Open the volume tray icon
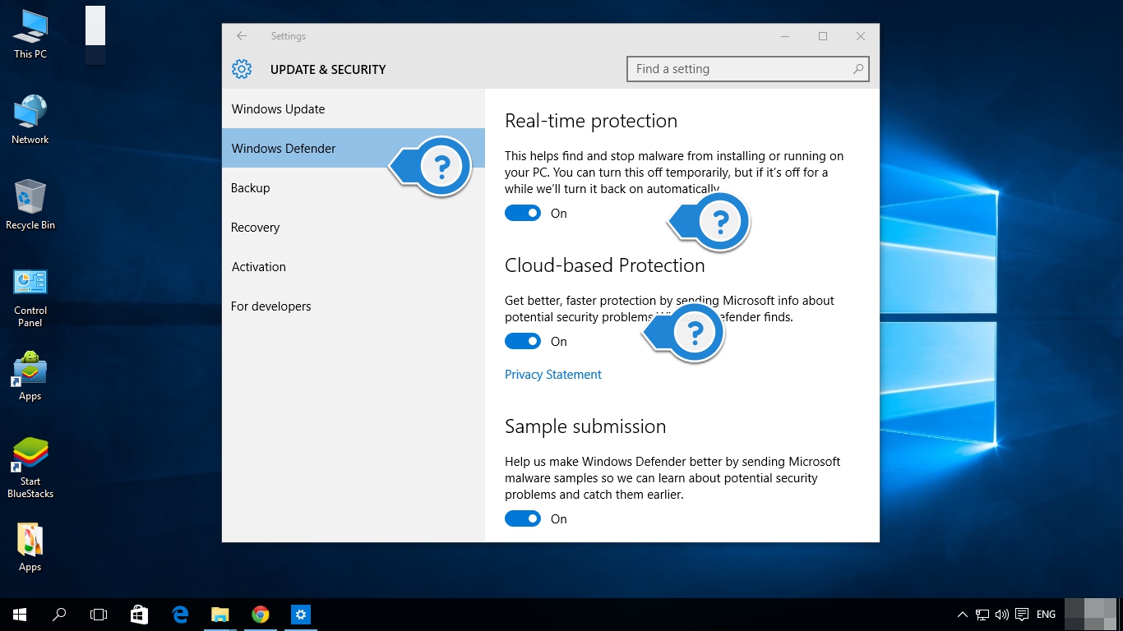 pos(1001,615)
